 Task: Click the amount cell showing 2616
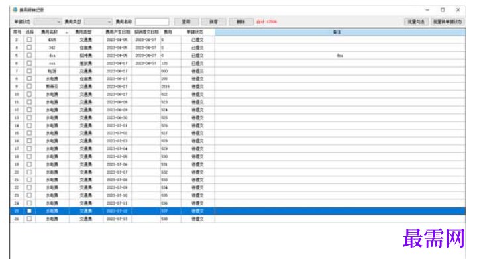[171, 86]
